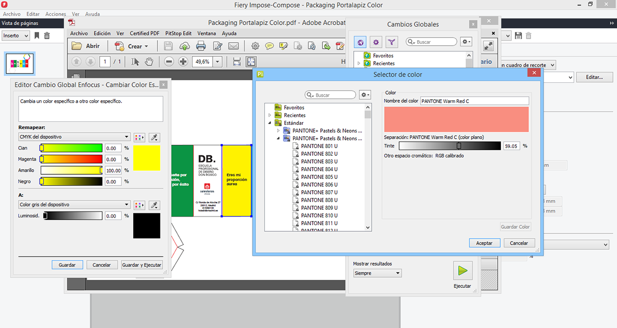Screen dimensions: 617x328
Task: Click the Nombre del color text field
Action: [x=474, y=101]
